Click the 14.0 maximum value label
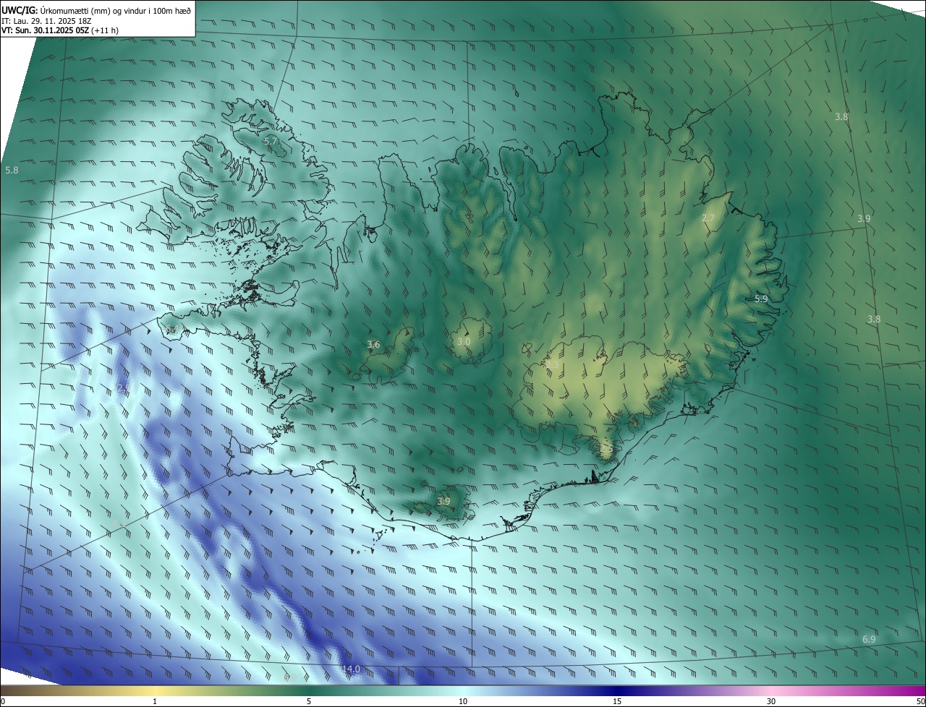This screenshot has width=926, height=707. [352, 669]
